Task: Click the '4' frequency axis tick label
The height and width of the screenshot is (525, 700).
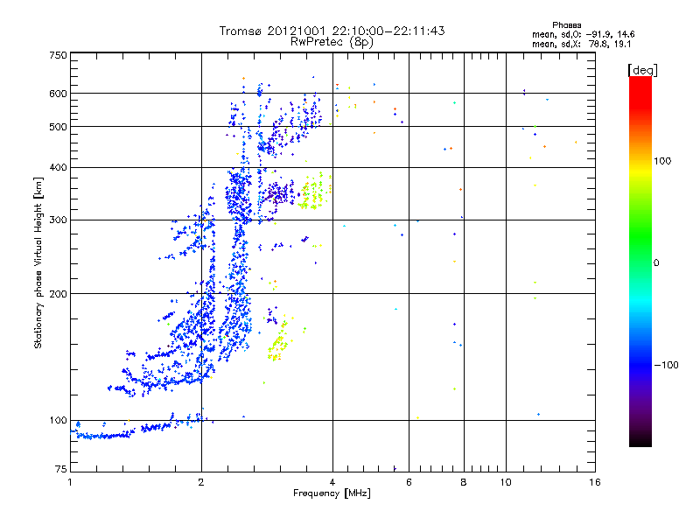Action: point(332,482)
